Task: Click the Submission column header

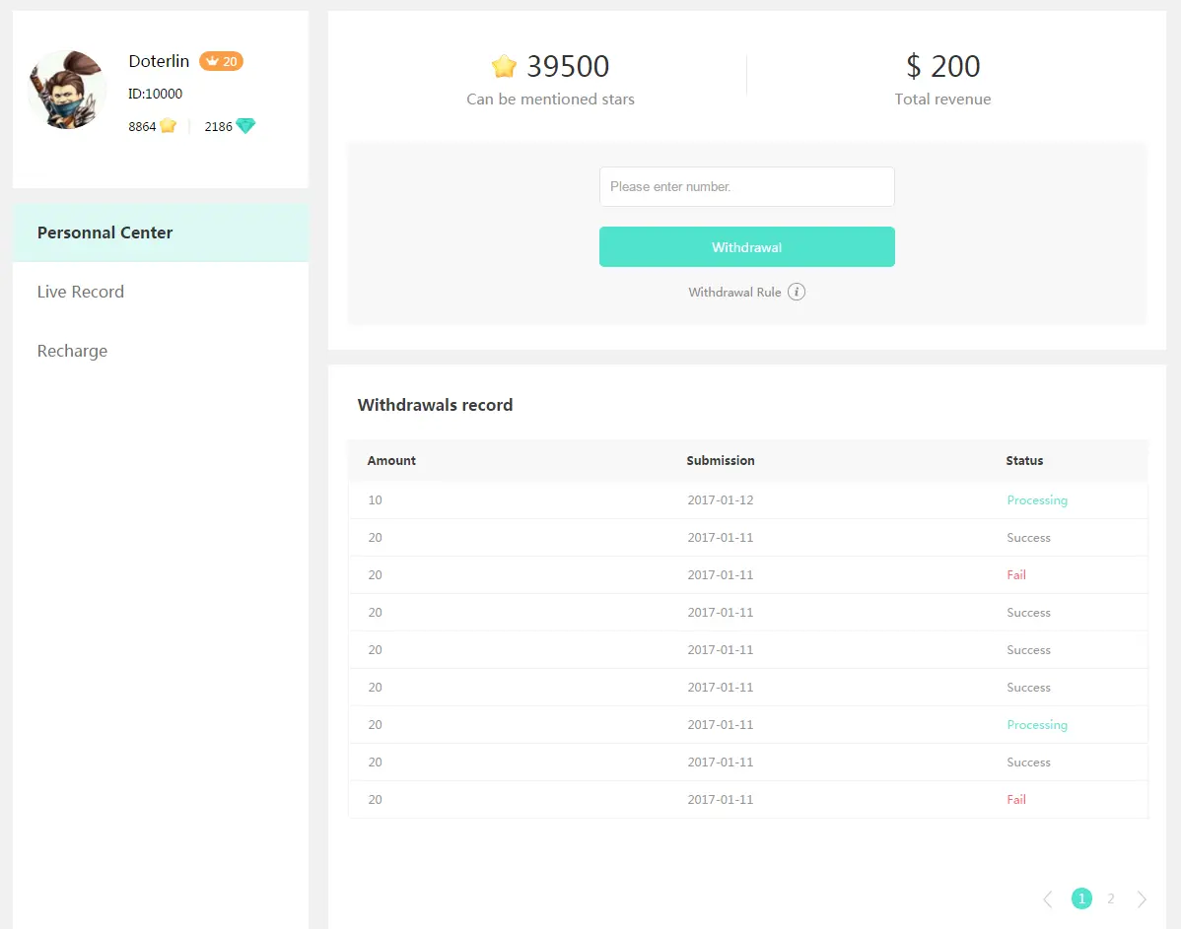Action: click(x=720, y=461)
